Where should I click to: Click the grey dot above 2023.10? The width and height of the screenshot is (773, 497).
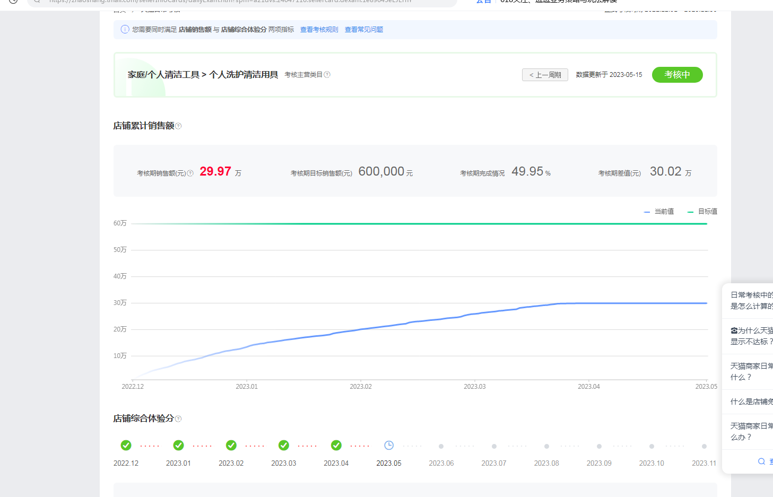[x=652, y=446]
